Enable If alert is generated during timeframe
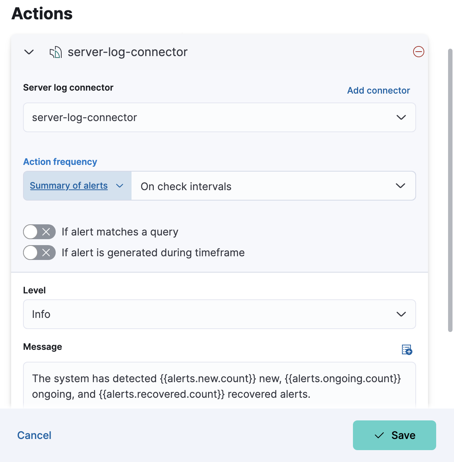This screenshot has width=454, height=462. [39, 253]
